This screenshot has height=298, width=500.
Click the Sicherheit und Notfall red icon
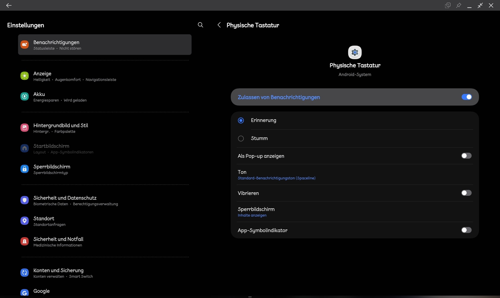(x=24, y=241)
